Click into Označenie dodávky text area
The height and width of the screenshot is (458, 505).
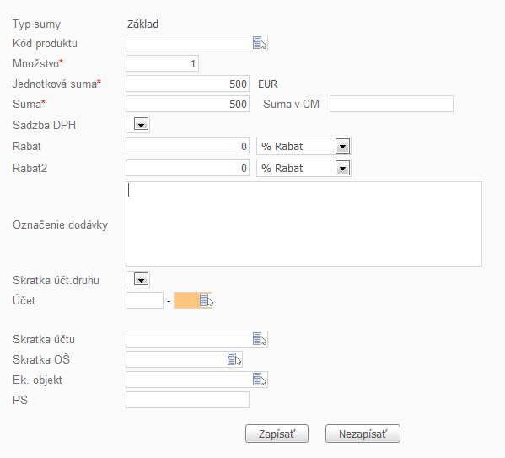point(304,224)
